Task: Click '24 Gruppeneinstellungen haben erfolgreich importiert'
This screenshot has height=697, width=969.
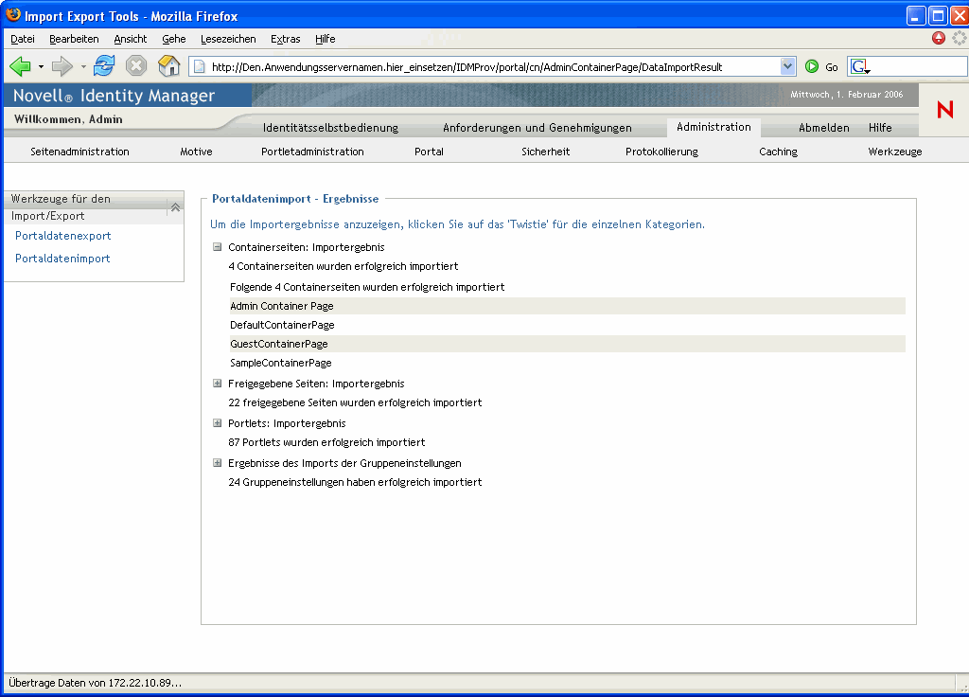Action: coord(355,482)
